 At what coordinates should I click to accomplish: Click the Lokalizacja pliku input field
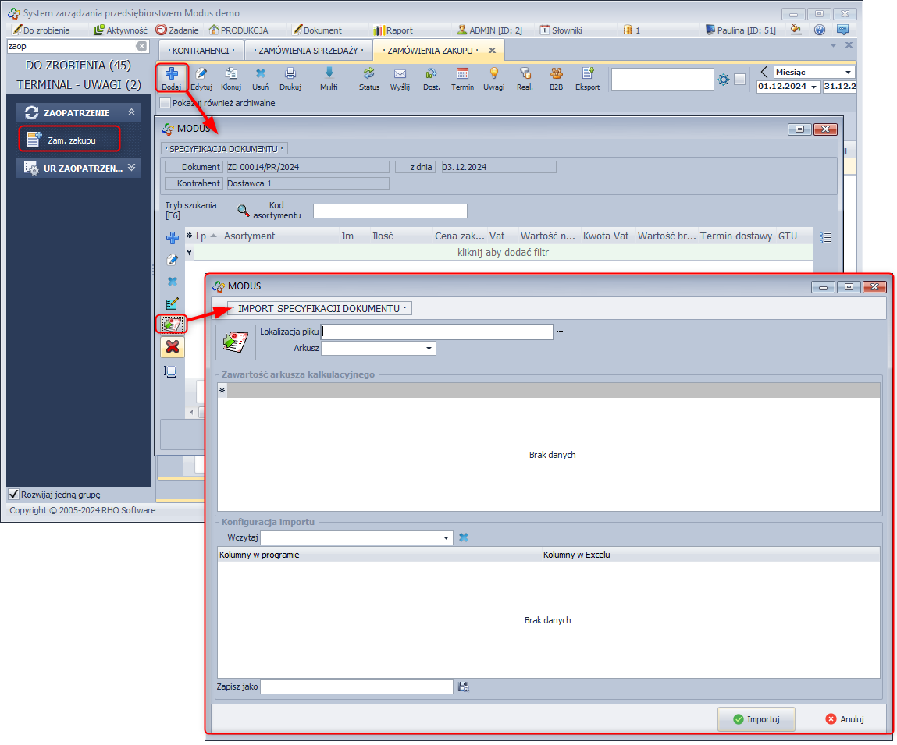[x=437, y=332]
